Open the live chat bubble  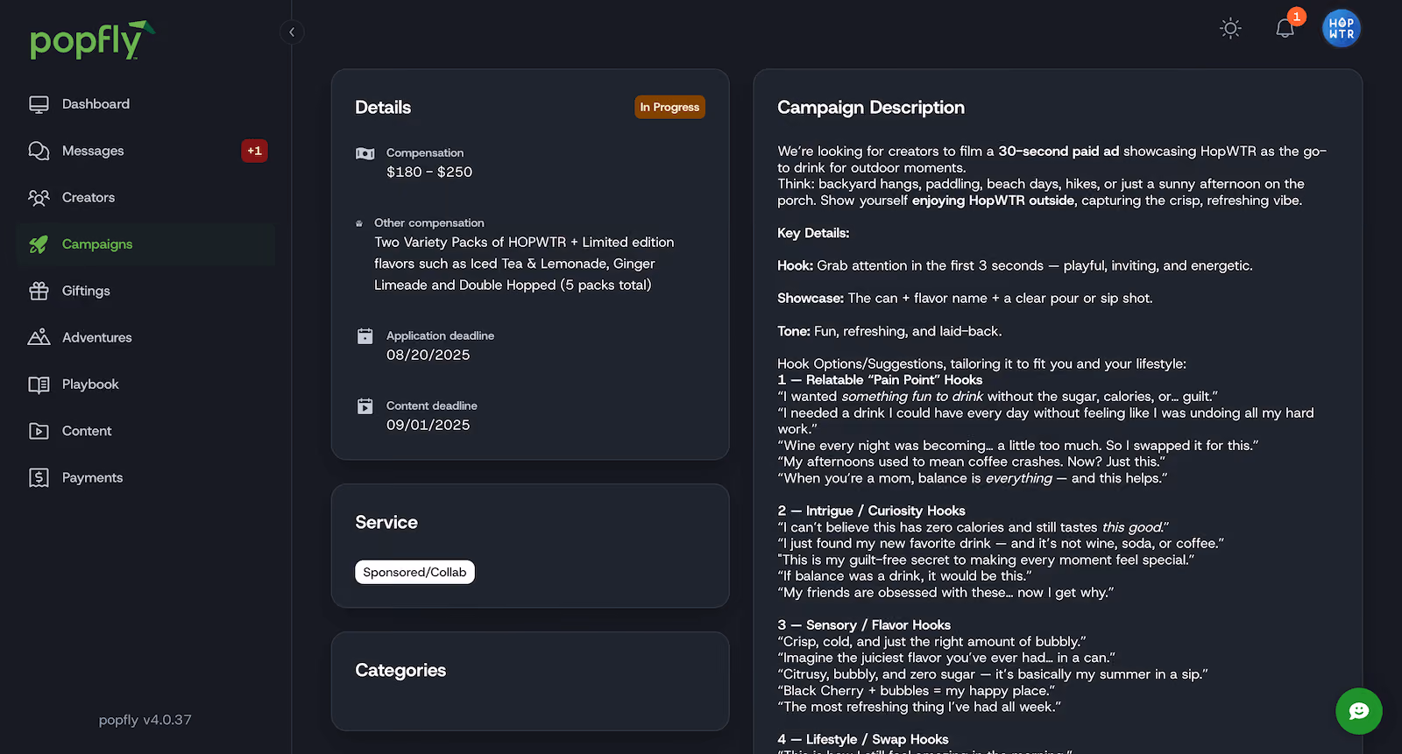point(1358,711)
